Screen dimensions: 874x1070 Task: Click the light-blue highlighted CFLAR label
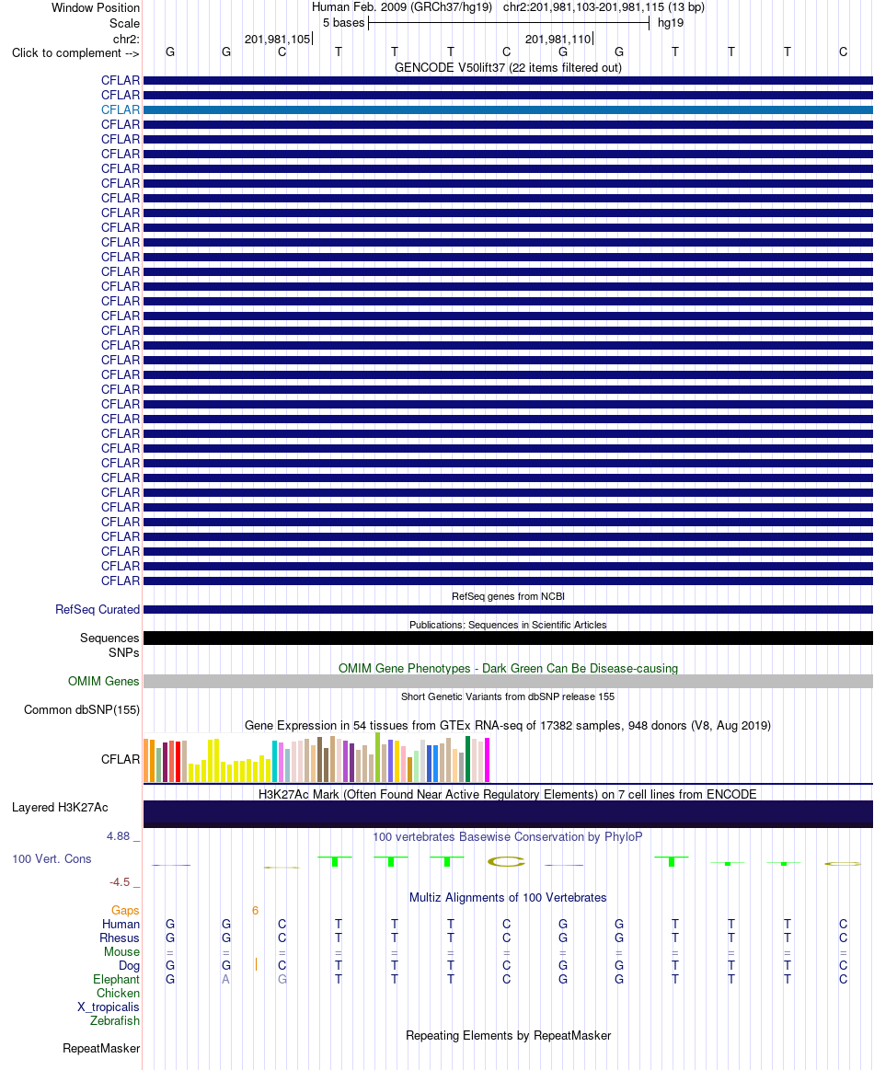(121, 109)
